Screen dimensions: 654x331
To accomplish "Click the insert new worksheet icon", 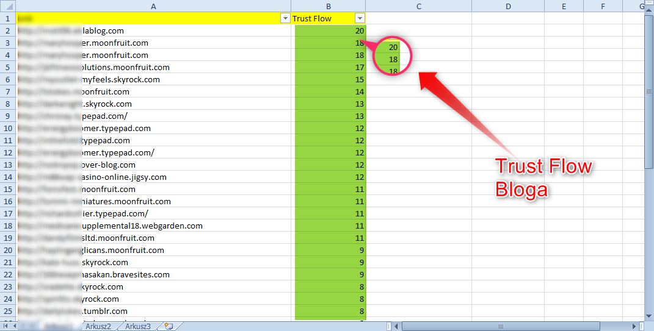I will pos(168,326).
